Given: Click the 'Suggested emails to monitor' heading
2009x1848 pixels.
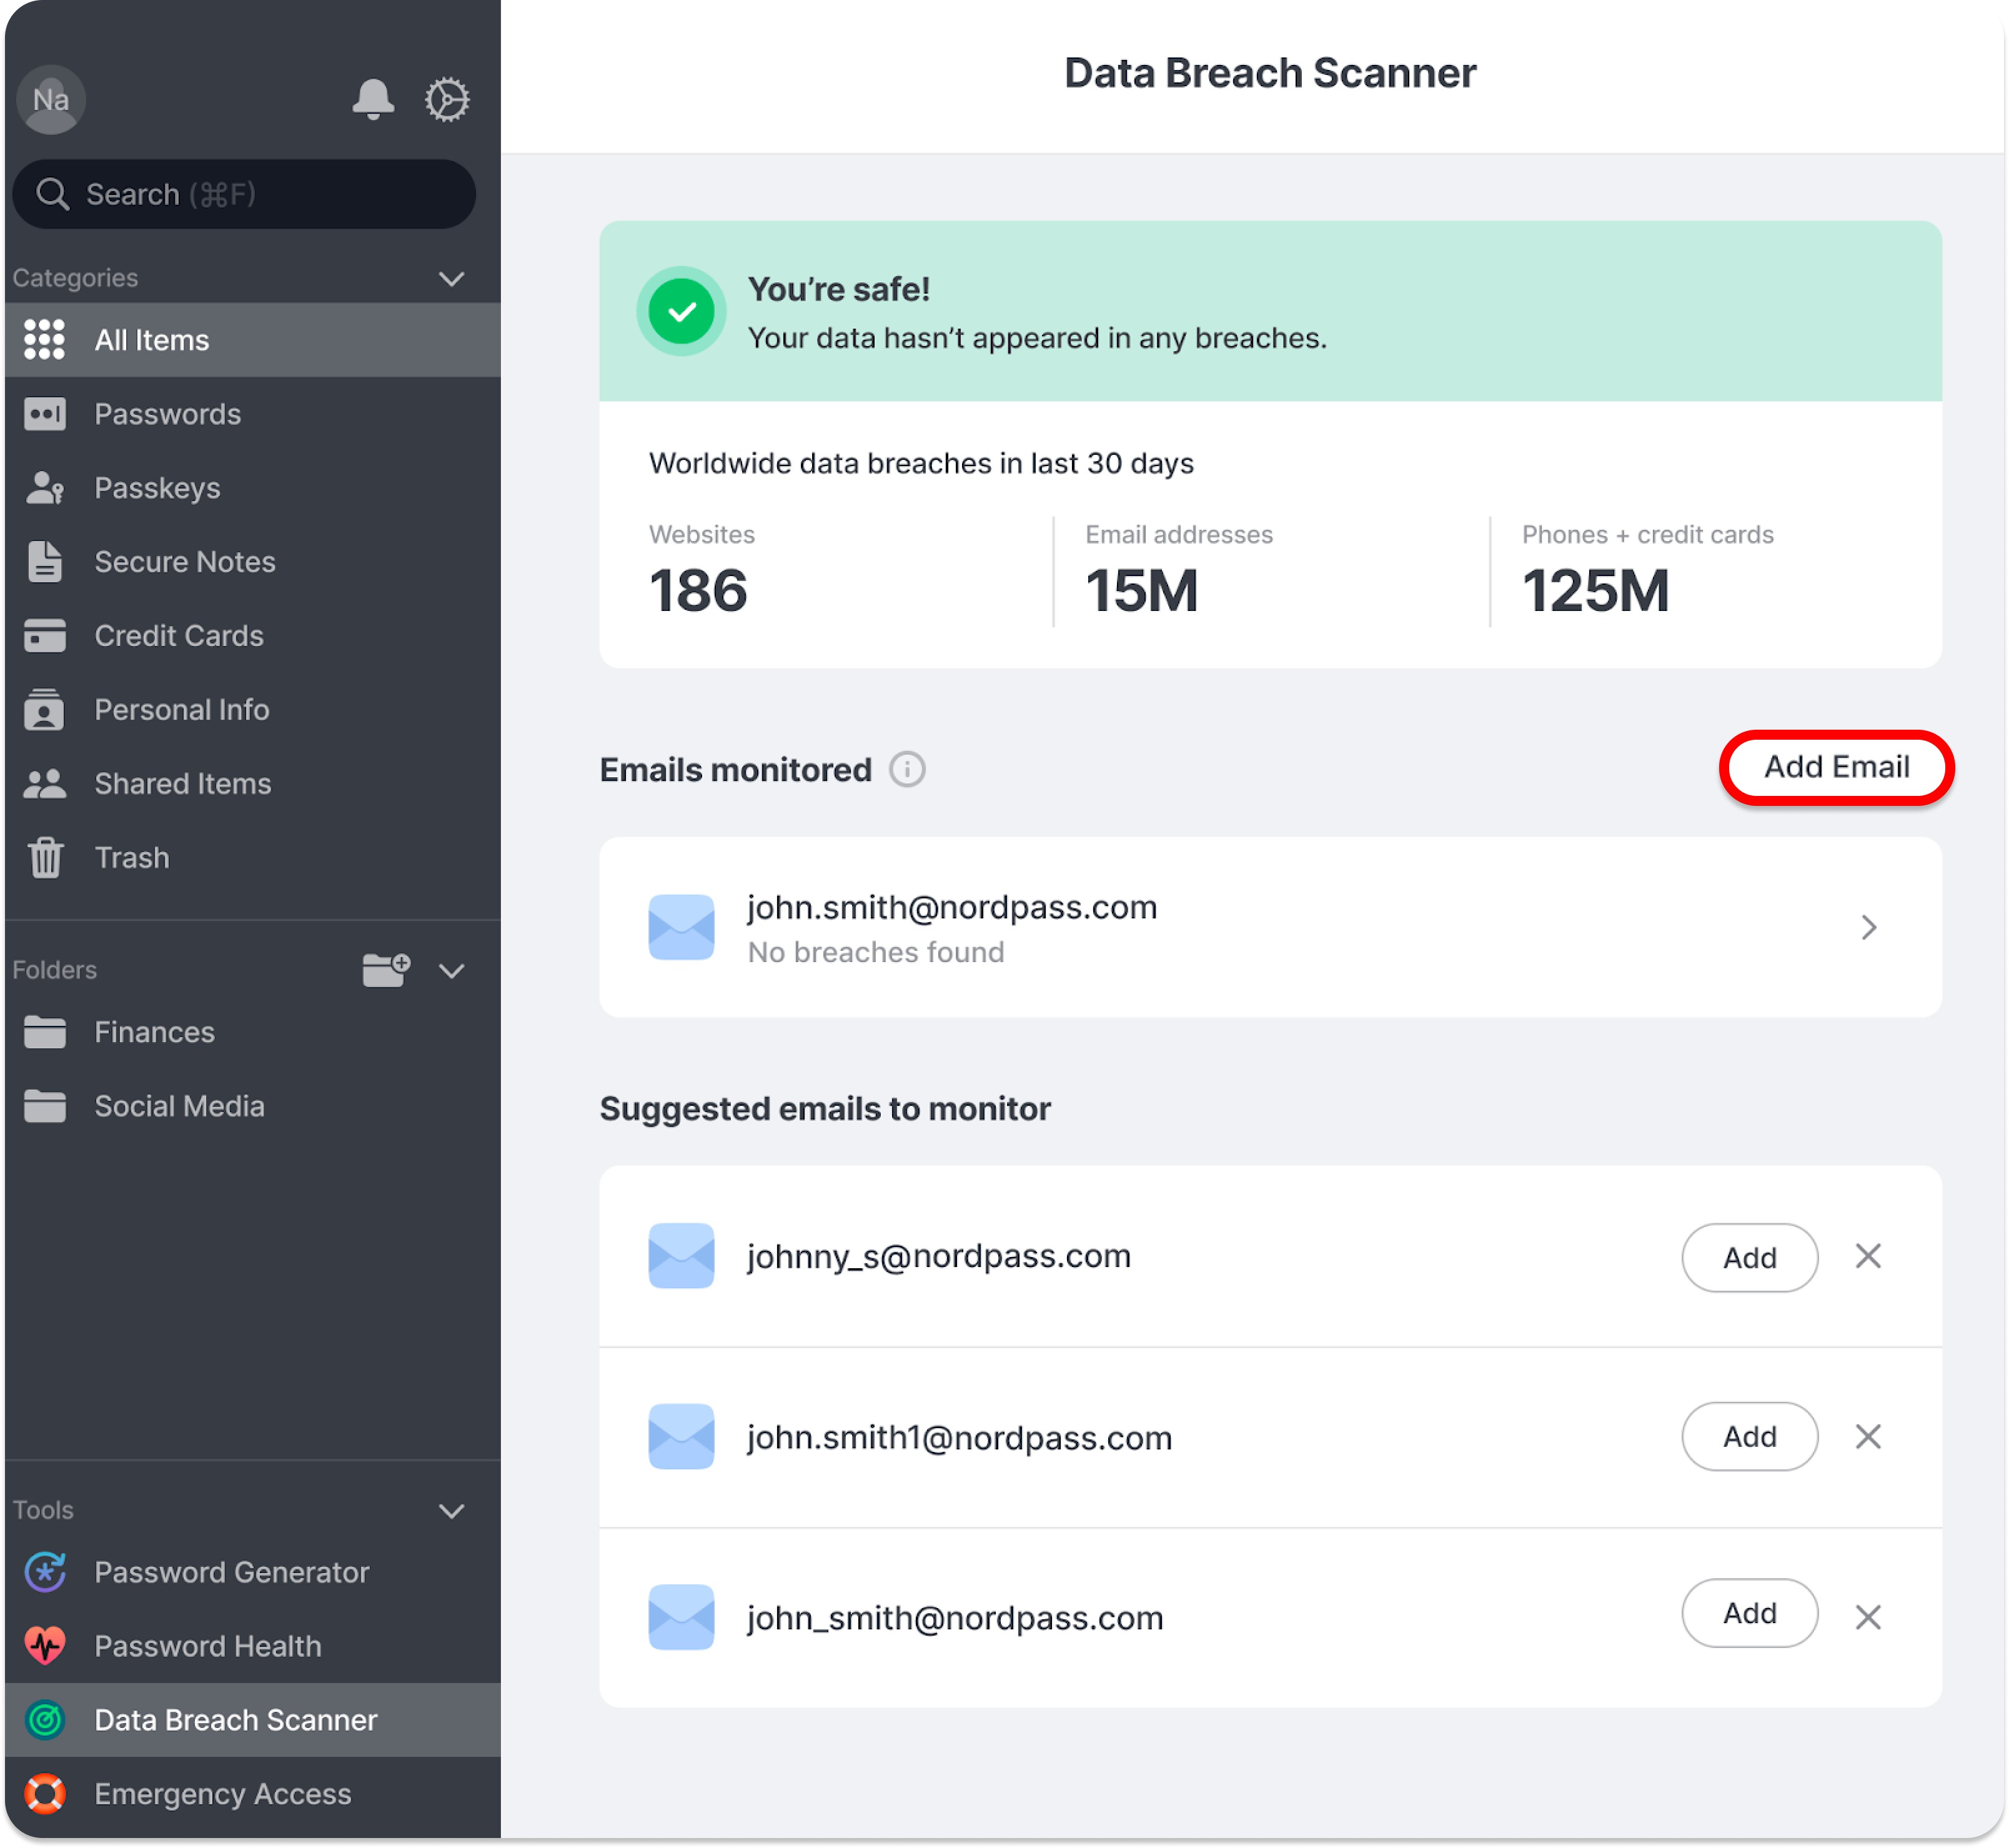Looking at the screenshot, I should (825, 1109).
